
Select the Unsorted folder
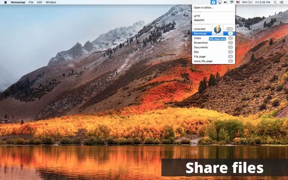click(199, 29)
